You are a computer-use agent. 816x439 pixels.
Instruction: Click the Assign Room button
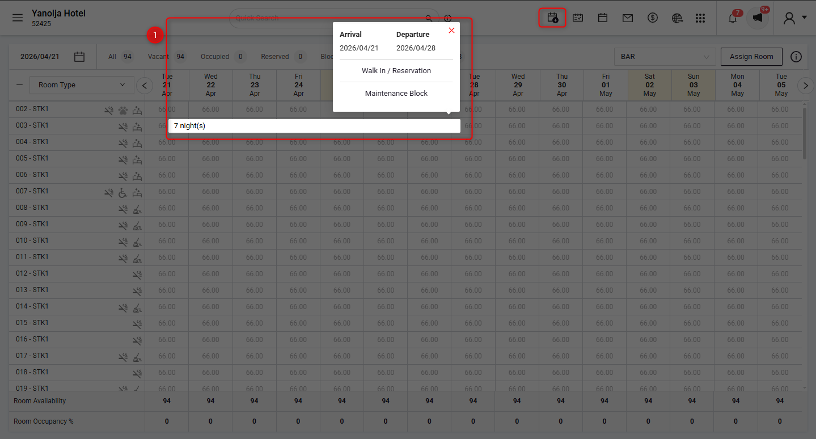(x=751, y=57)
